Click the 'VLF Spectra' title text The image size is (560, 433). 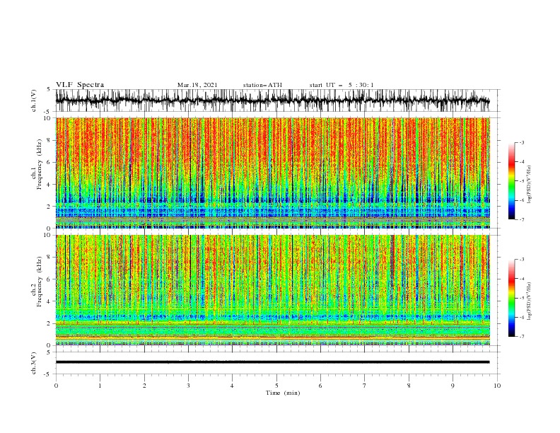(x=80, y=85)
